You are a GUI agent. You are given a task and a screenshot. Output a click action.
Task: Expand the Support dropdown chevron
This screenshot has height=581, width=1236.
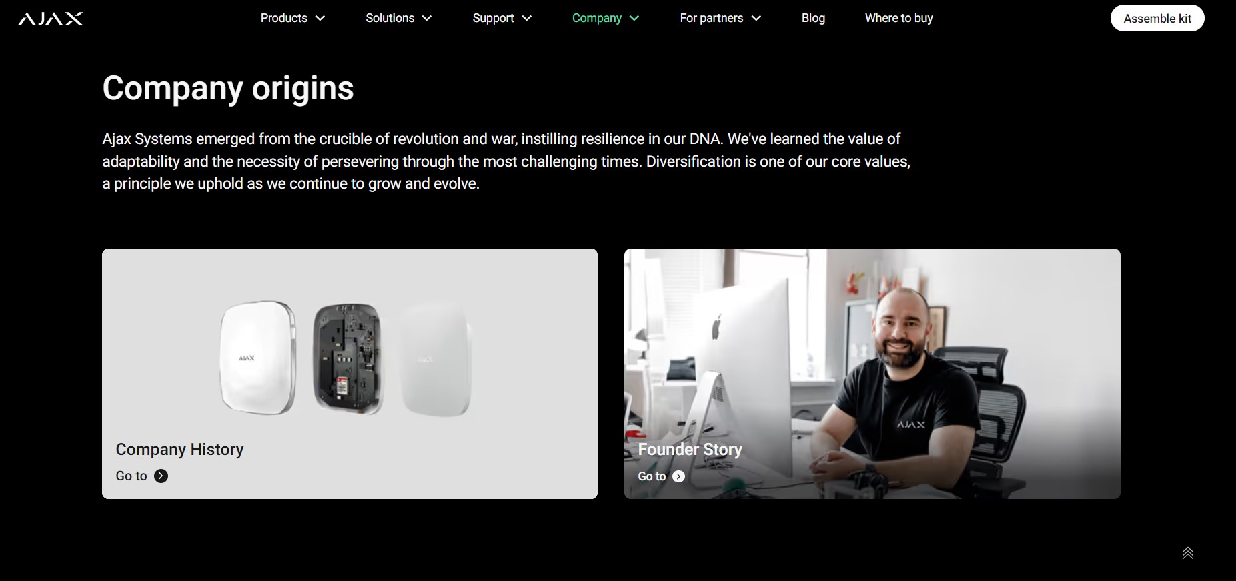[x=527, y=19]
